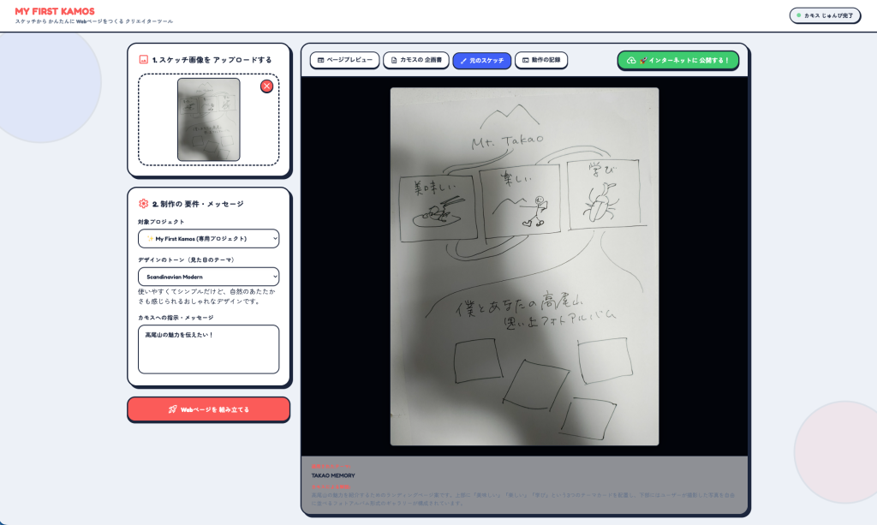The width and height of the screenshot is (877, 525).
Task: Click the uploaded sketch thumbnail preview
Action: (209, 120)
